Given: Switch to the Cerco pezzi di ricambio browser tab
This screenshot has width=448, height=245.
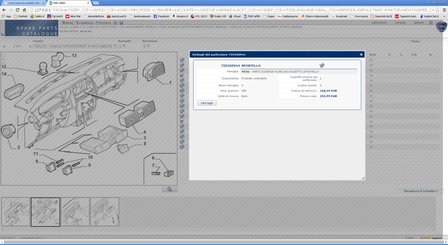Looking at the screenshot, I should coord(24,3).
